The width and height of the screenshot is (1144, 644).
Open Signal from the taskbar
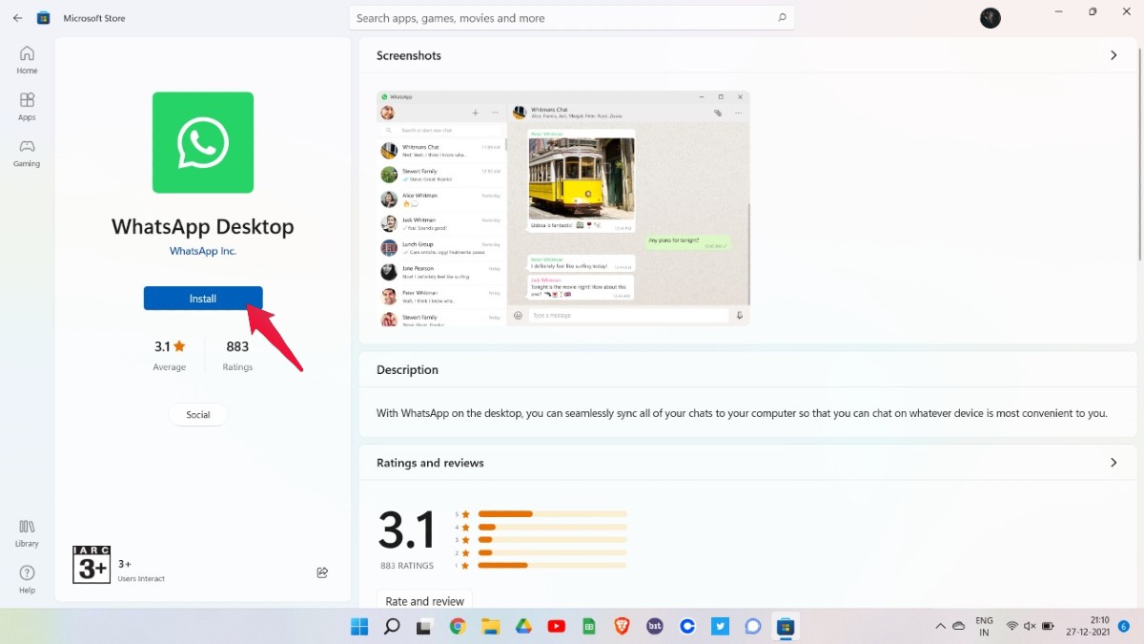(x=752, y=627)
